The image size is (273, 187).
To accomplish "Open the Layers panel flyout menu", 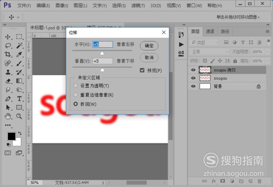I will click(267, 31).
